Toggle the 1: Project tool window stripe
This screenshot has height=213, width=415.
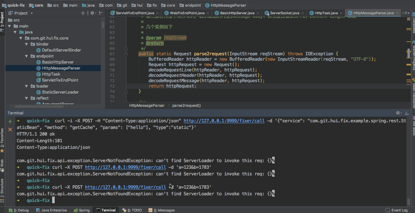(x=2, y=22)
